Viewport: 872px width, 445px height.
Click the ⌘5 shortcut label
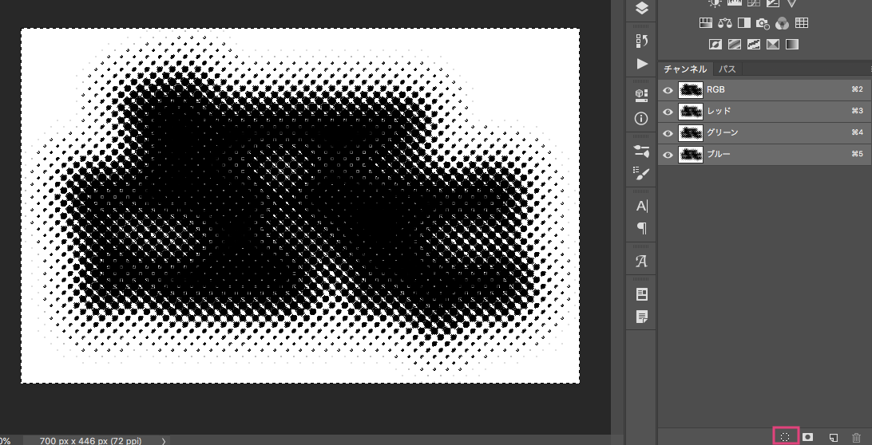(857, 155)
